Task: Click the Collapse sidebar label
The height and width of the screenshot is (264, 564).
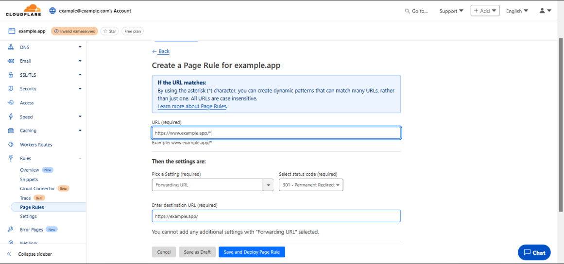Action: point(35,254)
